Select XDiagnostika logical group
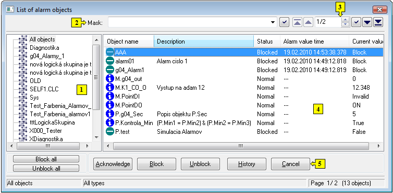This screenshot has height=193, width=393. (x=46, y=139)
